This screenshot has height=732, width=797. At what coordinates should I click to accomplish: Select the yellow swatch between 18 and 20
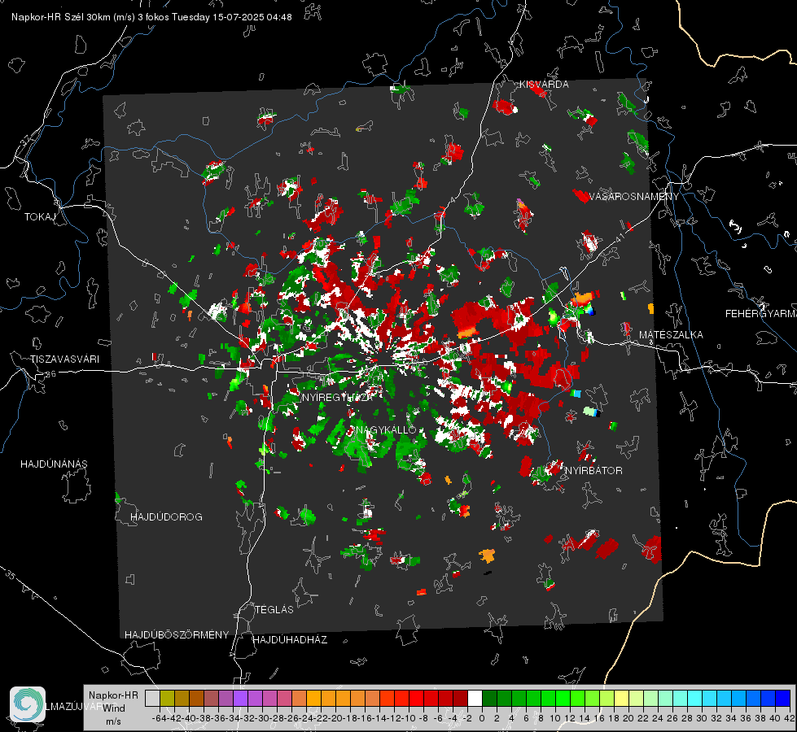[x=621, y=699]
